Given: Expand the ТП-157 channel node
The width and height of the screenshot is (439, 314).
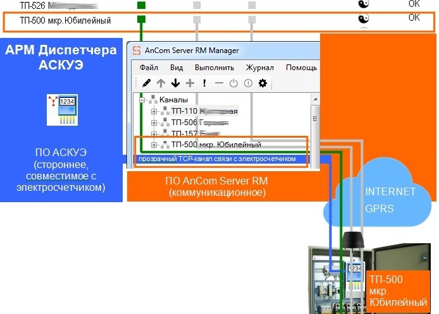Looking at the screenshot, I should 154,134.
